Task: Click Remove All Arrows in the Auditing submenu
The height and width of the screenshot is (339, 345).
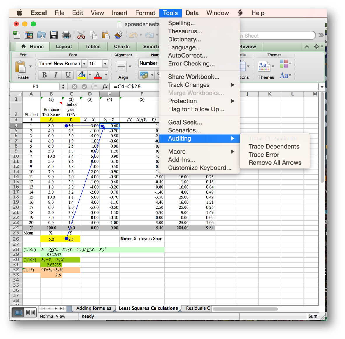Action: [274, 163]
